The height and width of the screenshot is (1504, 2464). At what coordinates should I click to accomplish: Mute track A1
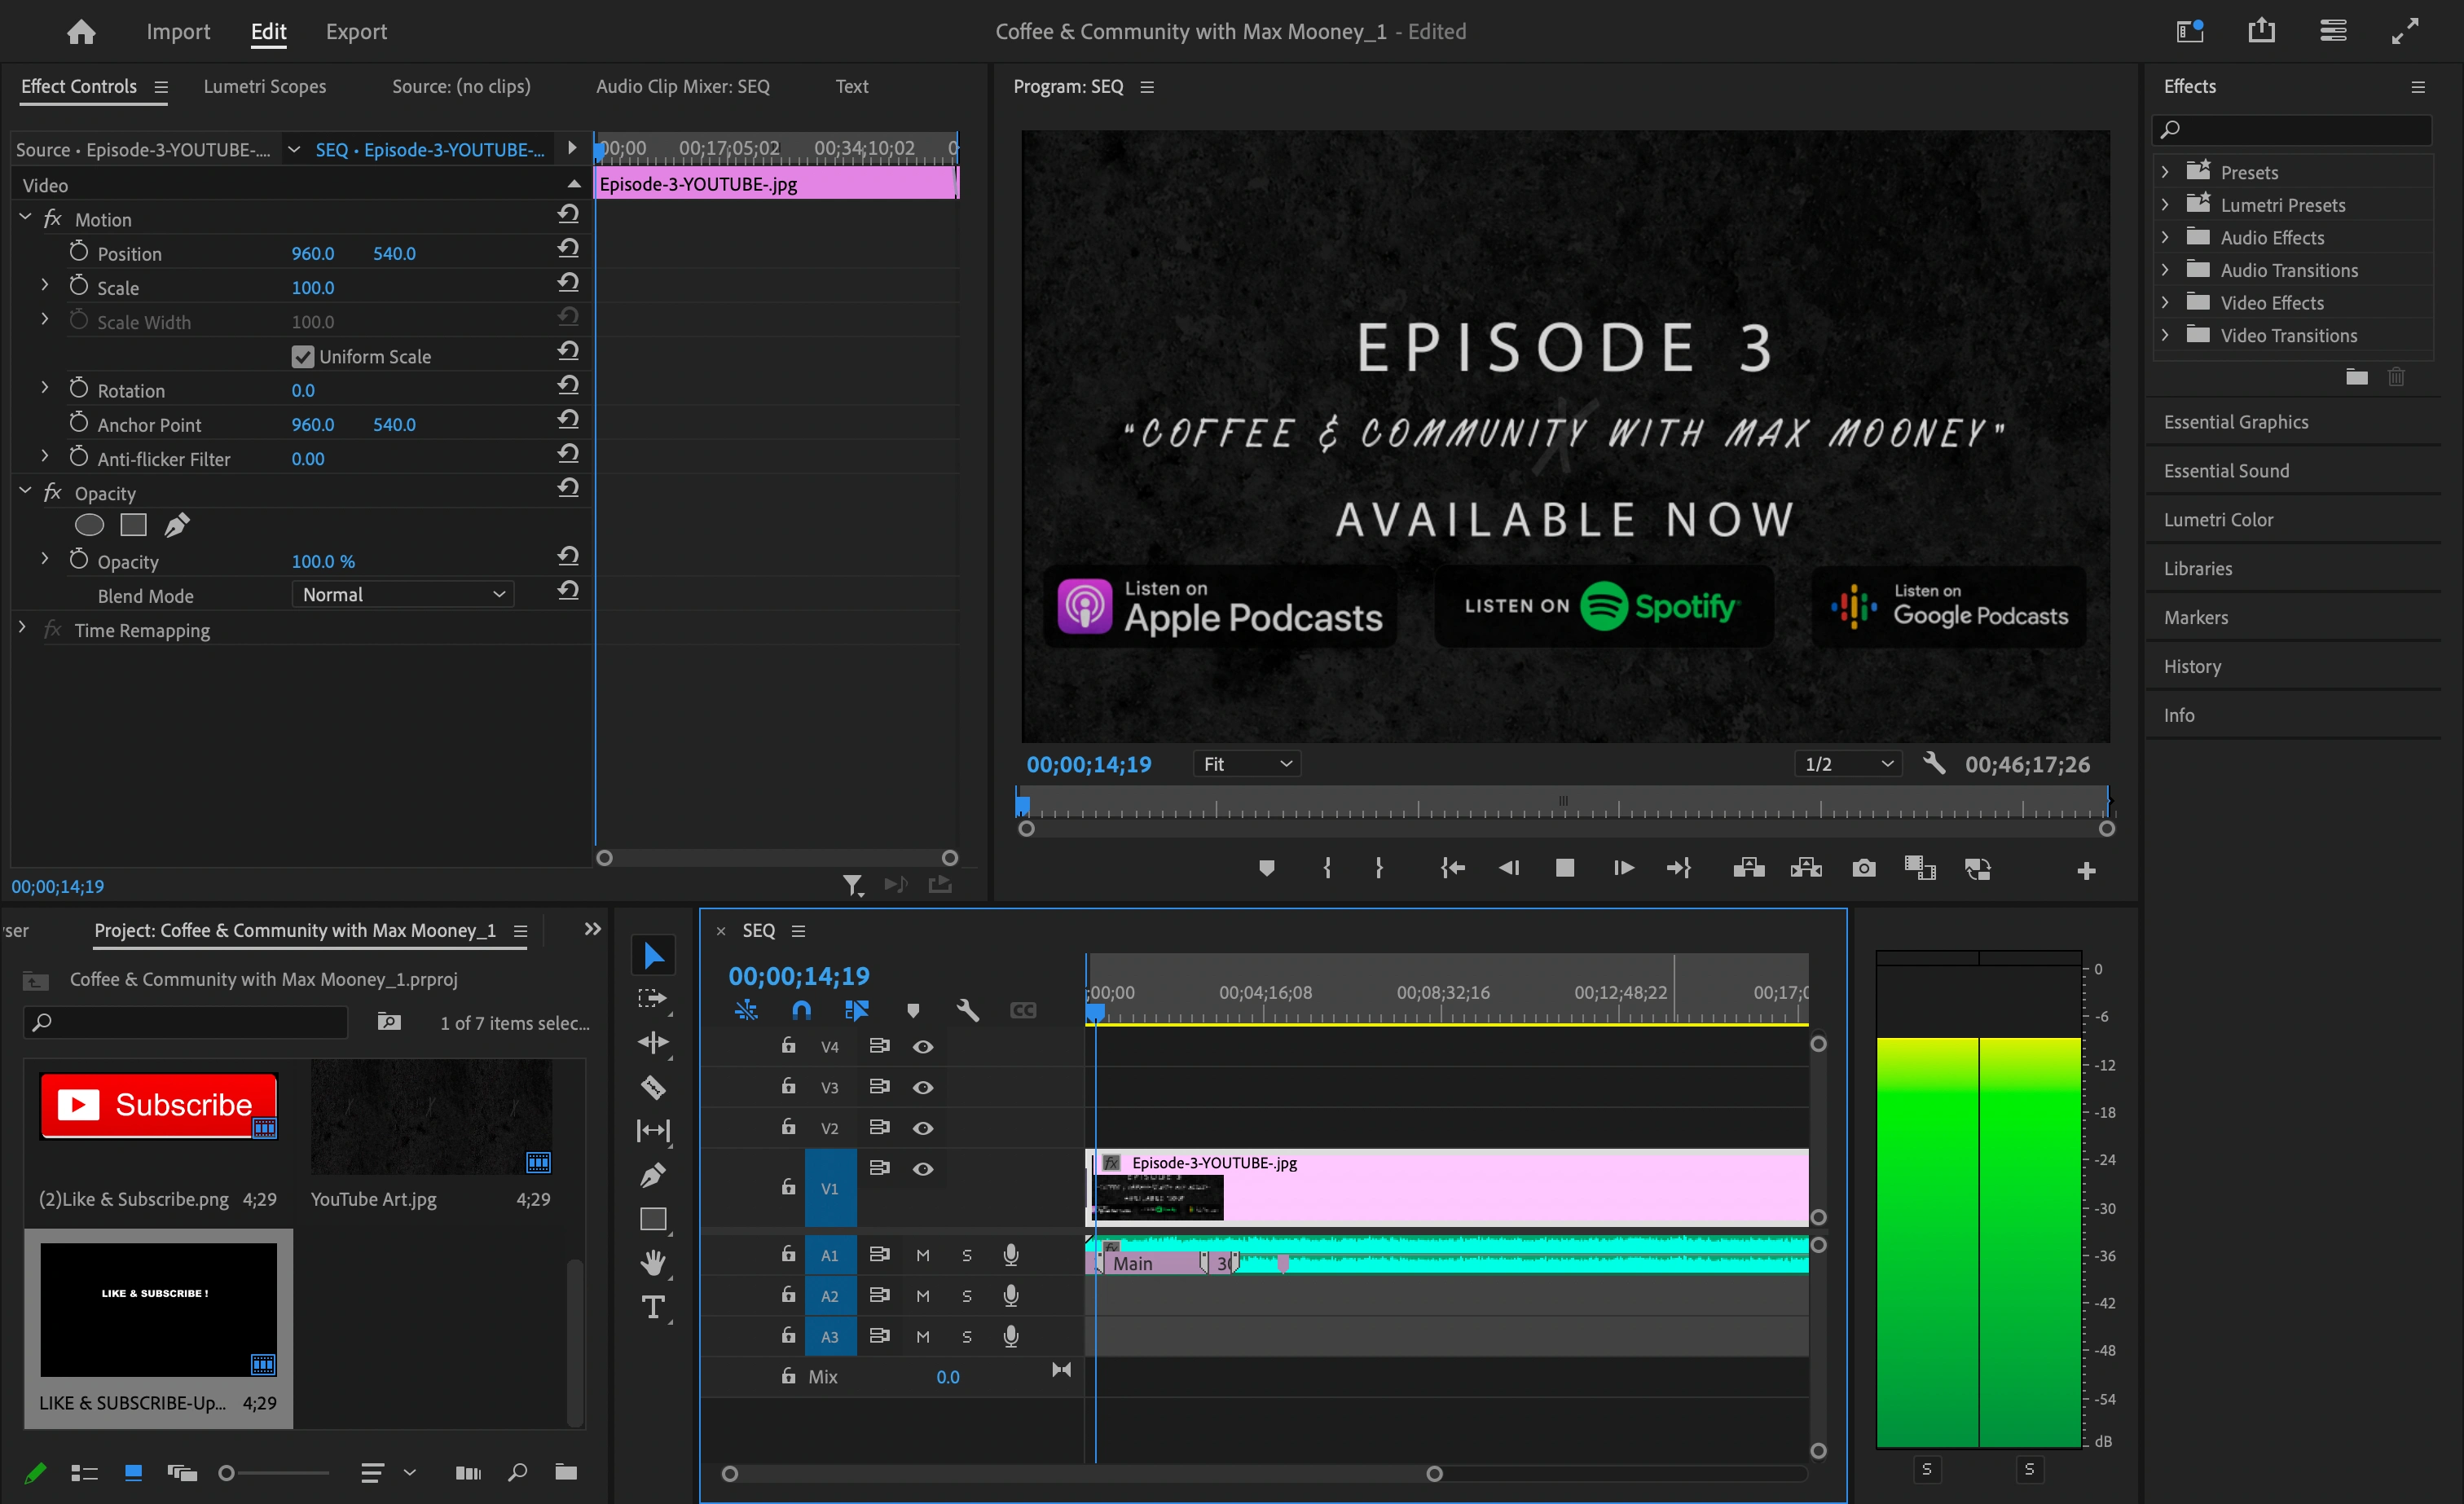(x=923, y=1255)
